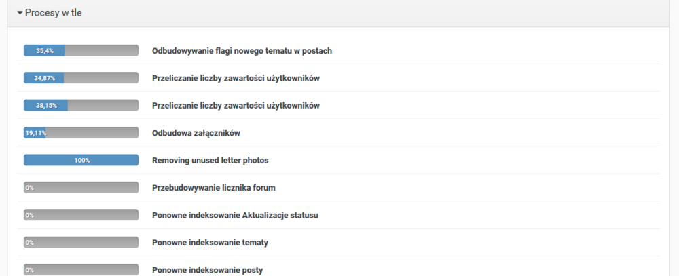
Task: Select the Odbudowa załączników task label
Action: point(196,133)
